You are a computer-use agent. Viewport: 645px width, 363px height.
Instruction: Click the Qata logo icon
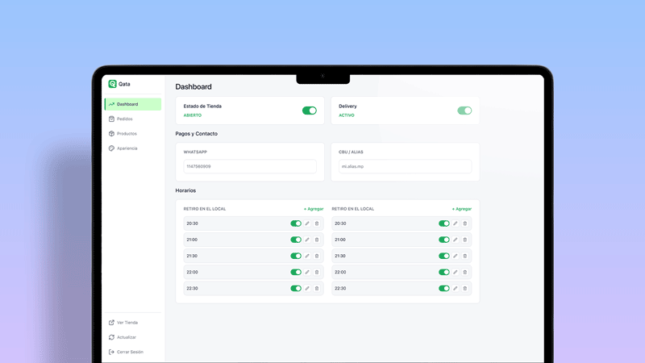(113, 84)
